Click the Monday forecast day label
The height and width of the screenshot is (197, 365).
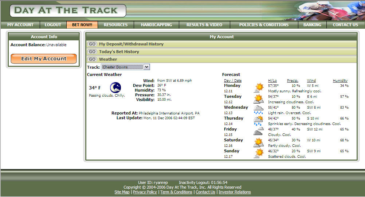(232, 85)
